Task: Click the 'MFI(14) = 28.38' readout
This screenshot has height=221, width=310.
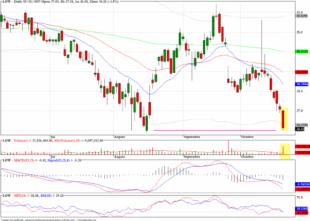Action: coord(26,196)
